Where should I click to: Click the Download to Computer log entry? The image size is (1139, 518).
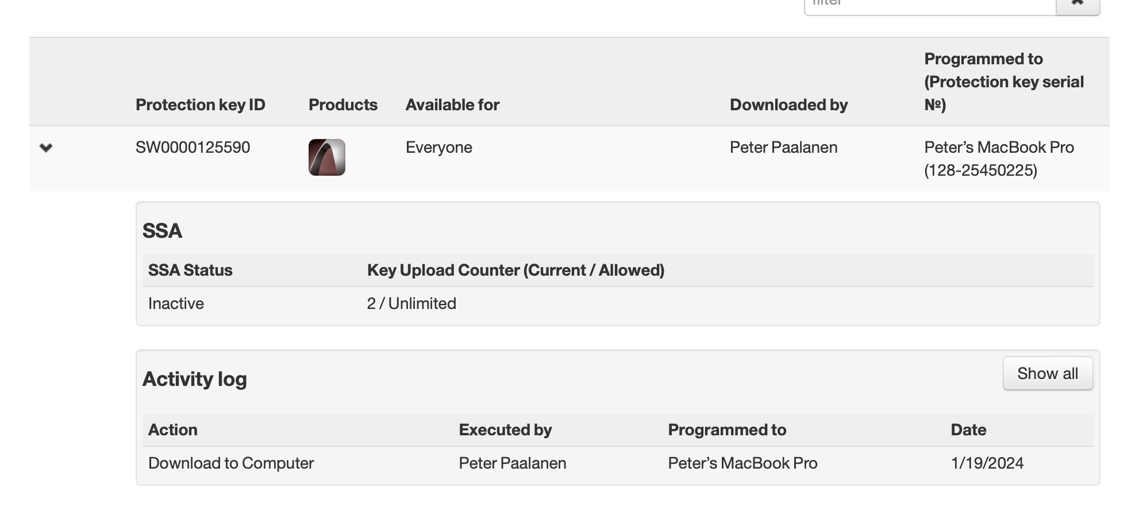[x=231, y=463]
